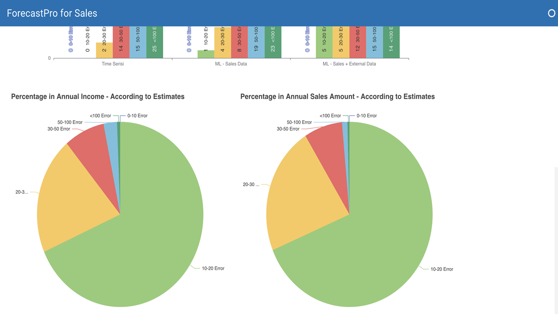Click the vertical page scrollbar at right edge
Screen dimensions: 558x314
tap(556, 240)
